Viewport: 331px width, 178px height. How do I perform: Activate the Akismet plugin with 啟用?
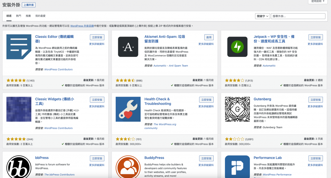pos(209,37)
